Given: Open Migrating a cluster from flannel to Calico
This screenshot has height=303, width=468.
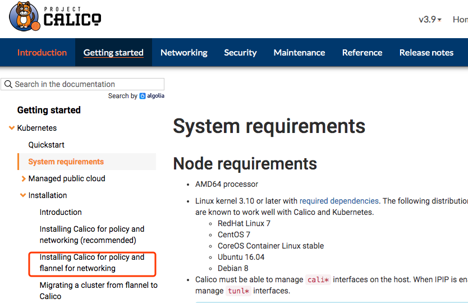Looking at the screenshot, I should (x=99, y=291).
